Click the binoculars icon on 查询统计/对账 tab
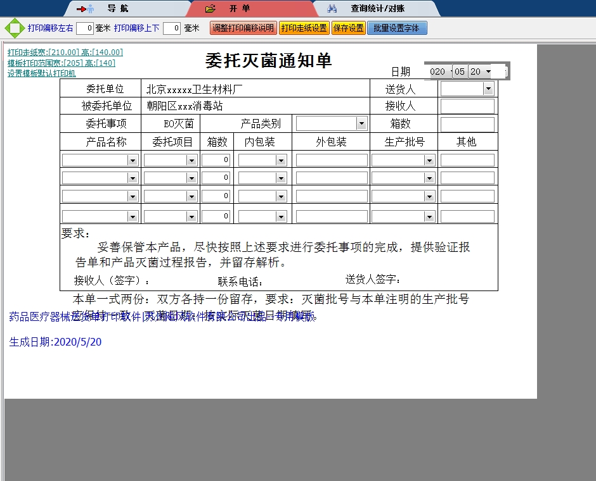 click(333, 8)
